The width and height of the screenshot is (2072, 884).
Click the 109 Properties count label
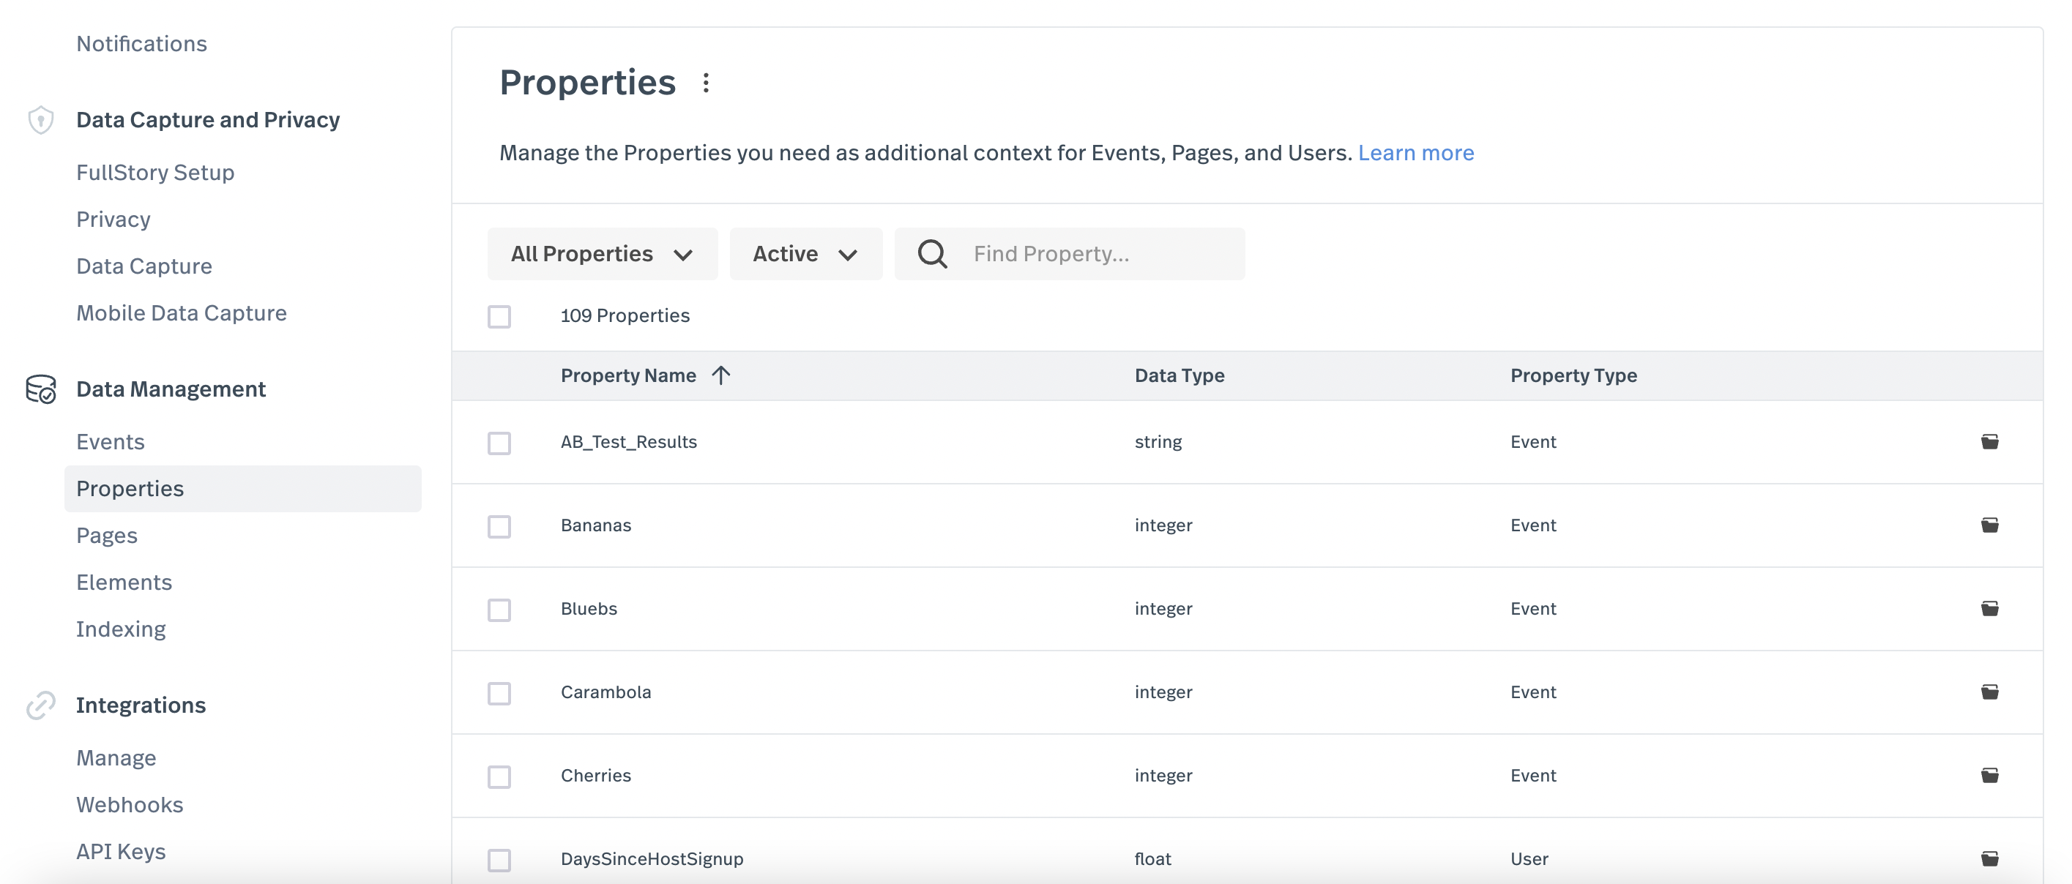pos(625,316)
